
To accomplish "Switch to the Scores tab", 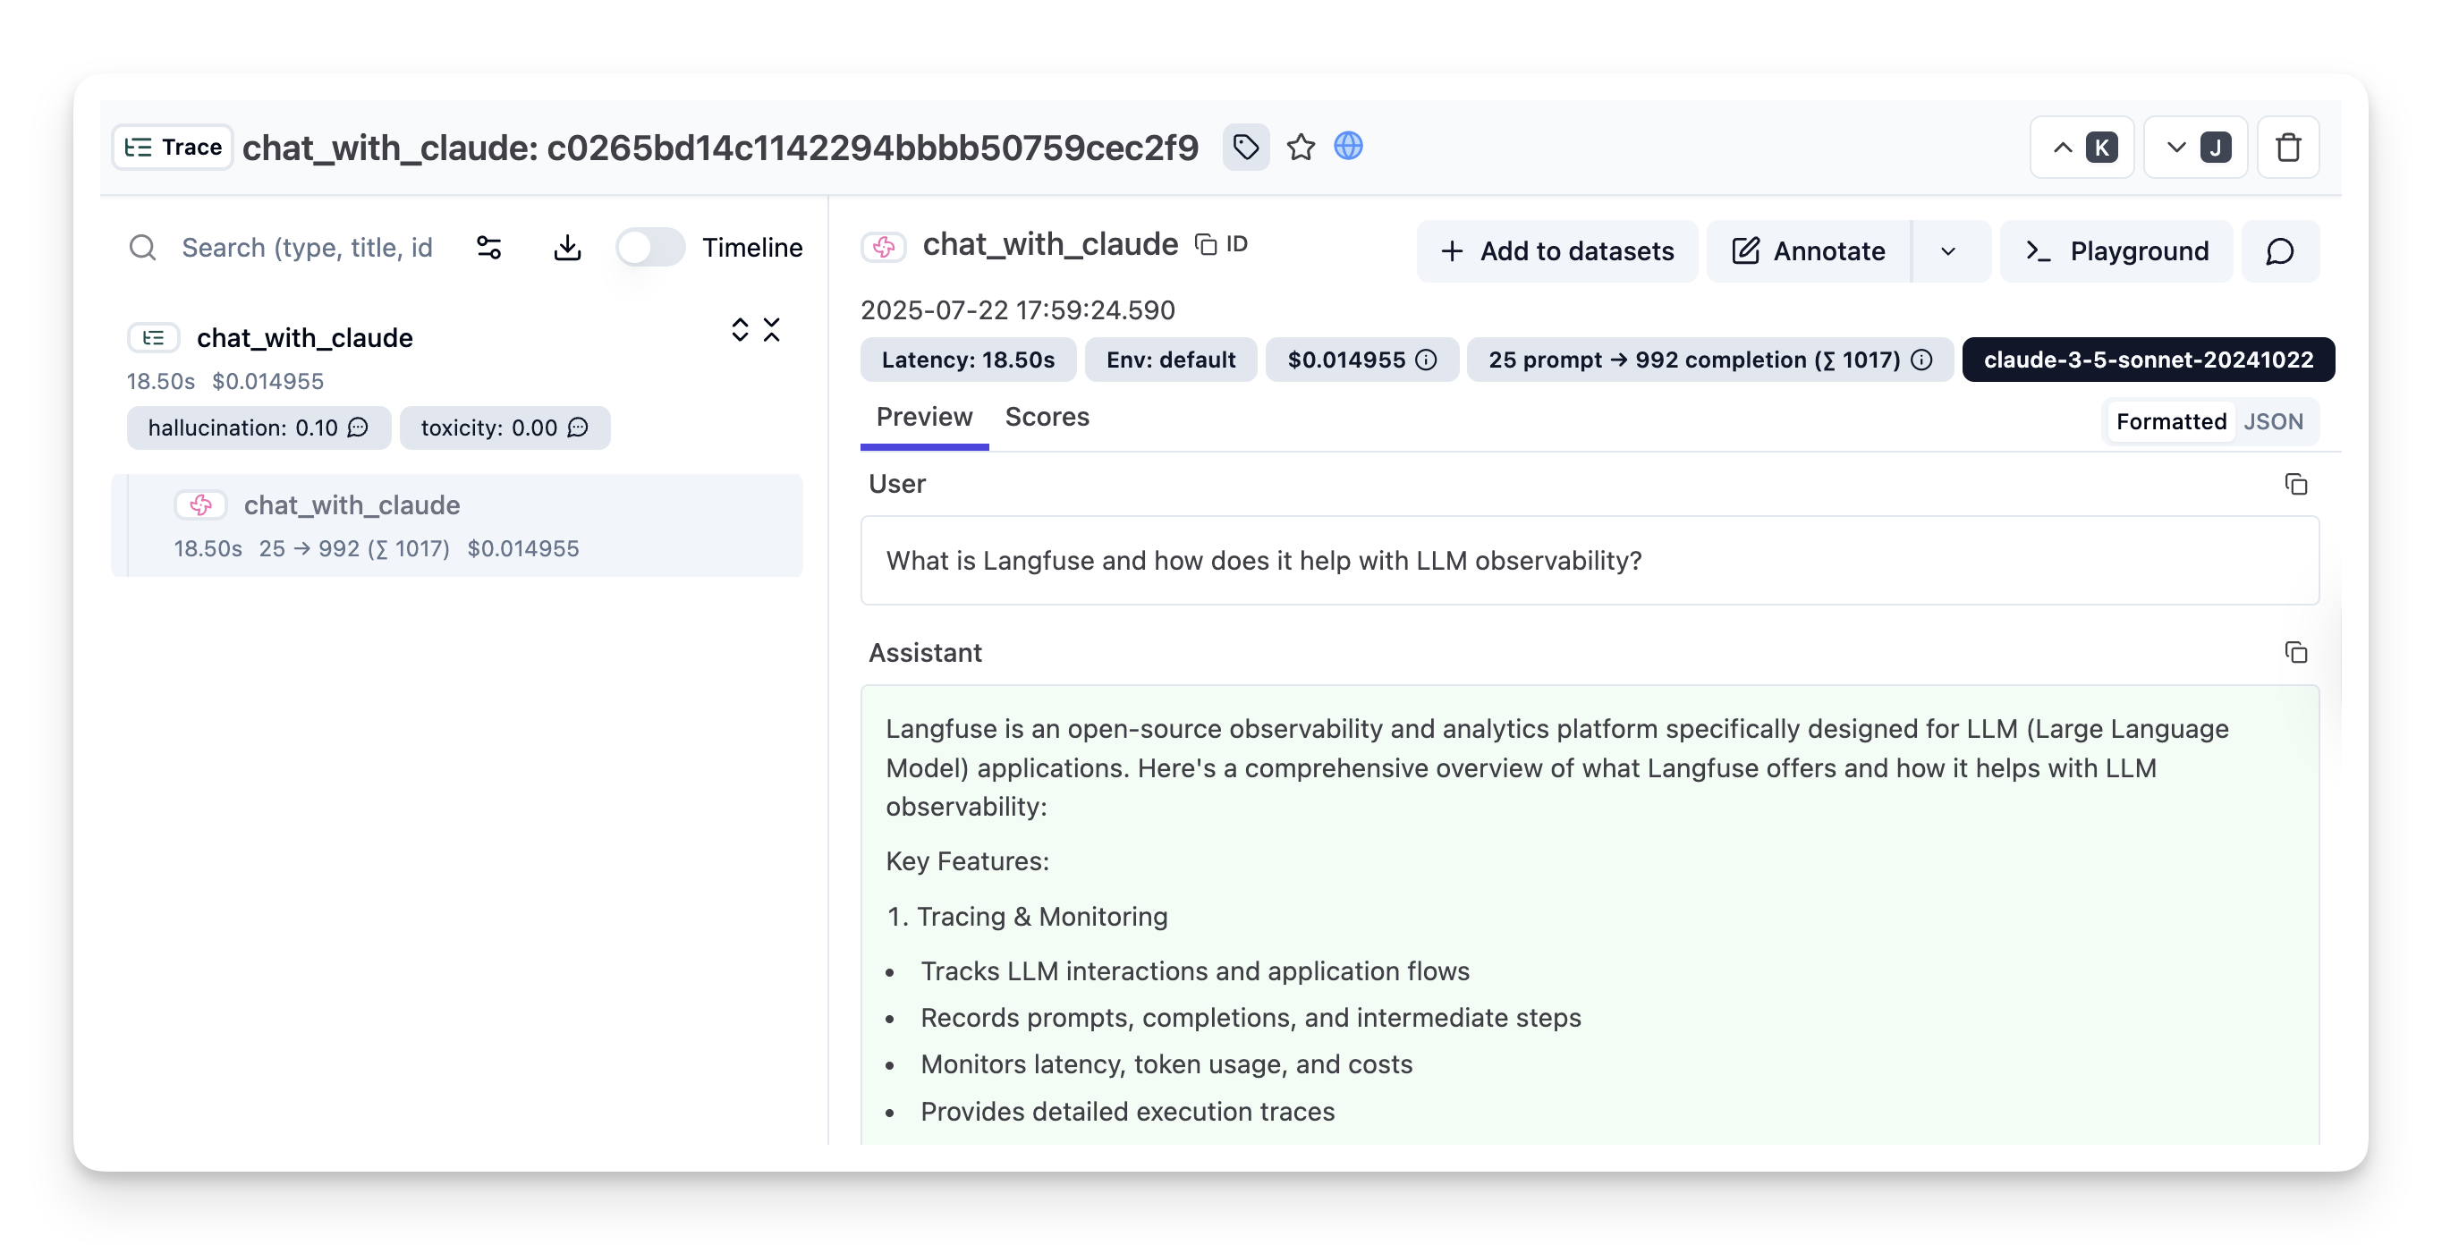I will tap(1047, 417).
